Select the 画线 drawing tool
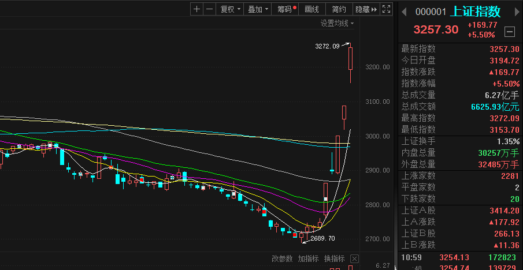523x270 pixels. pos(311,9)
